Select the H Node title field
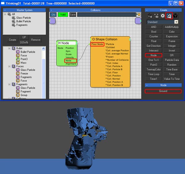The image size is (185, 174). pyautogui.click(x=67, y=43)
